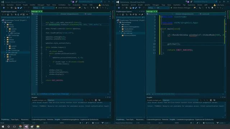Switch to Fehlerliste tab in the left window

[50, 119]
